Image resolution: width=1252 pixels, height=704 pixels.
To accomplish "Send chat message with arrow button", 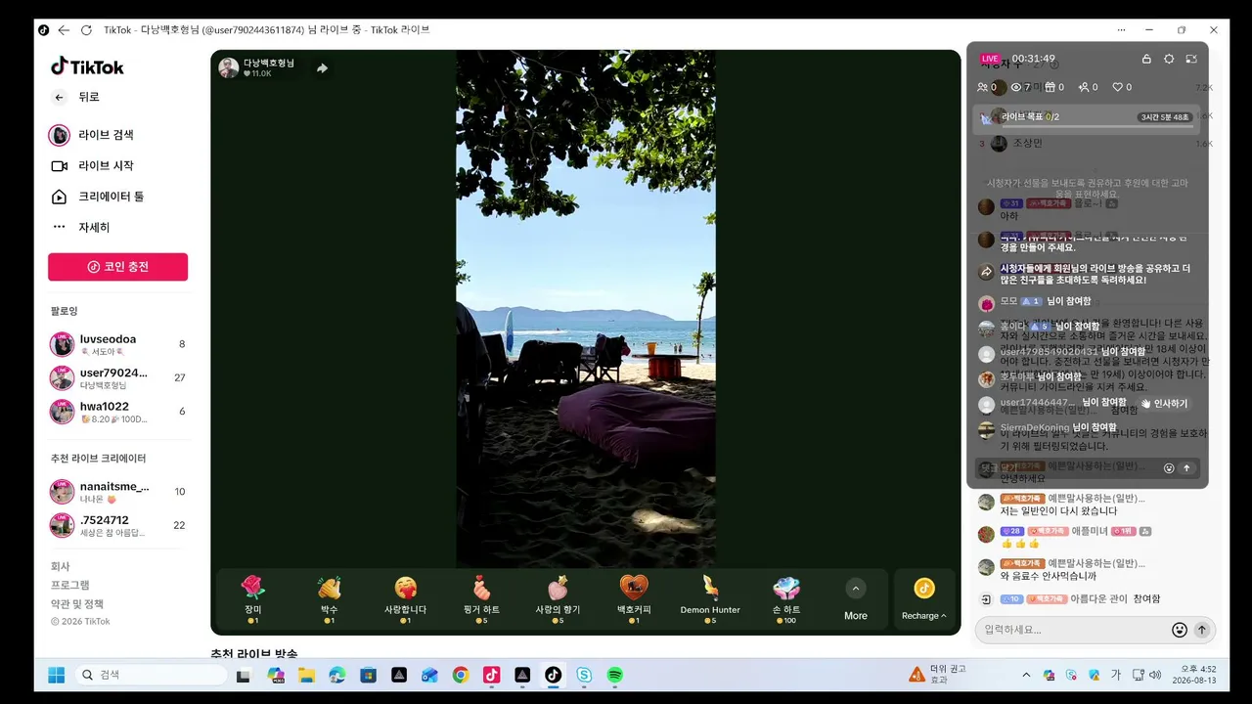I will click(x=1202, y=630).
